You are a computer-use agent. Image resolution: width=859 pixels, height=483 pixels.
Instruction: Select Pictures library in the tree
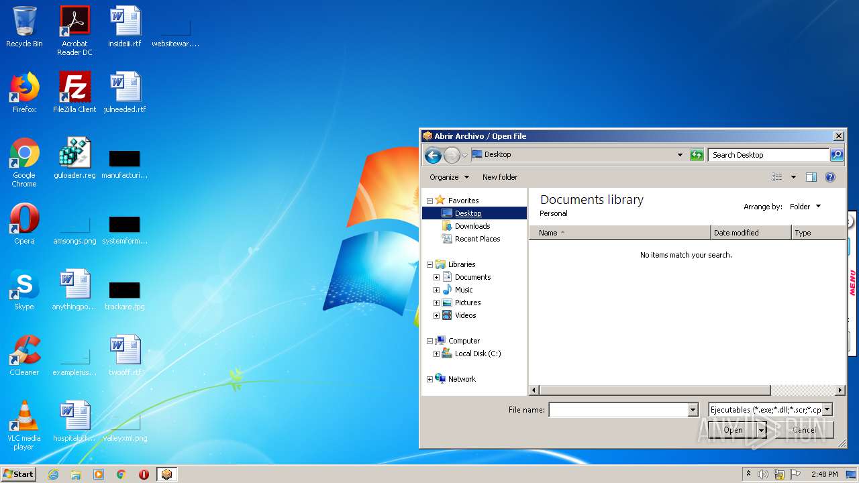click(468, 303)
